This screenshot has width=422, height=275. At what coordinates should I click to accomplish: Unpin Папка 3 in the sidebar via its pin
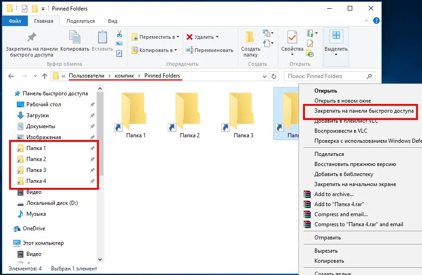[x=93, y=170]
